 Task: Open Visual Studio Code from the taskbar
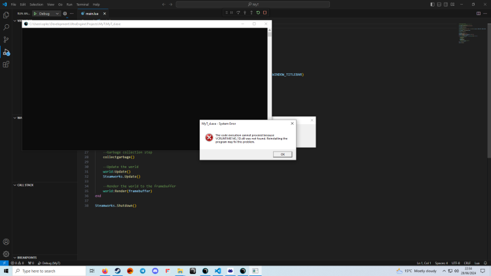pyautogui.click(x=217, y=271)
